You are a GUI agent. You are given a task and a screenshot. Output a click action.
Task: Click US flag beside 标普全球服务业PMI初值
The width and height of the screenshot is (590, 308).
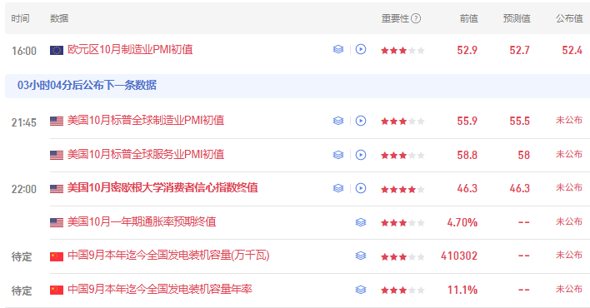(57, 155)
